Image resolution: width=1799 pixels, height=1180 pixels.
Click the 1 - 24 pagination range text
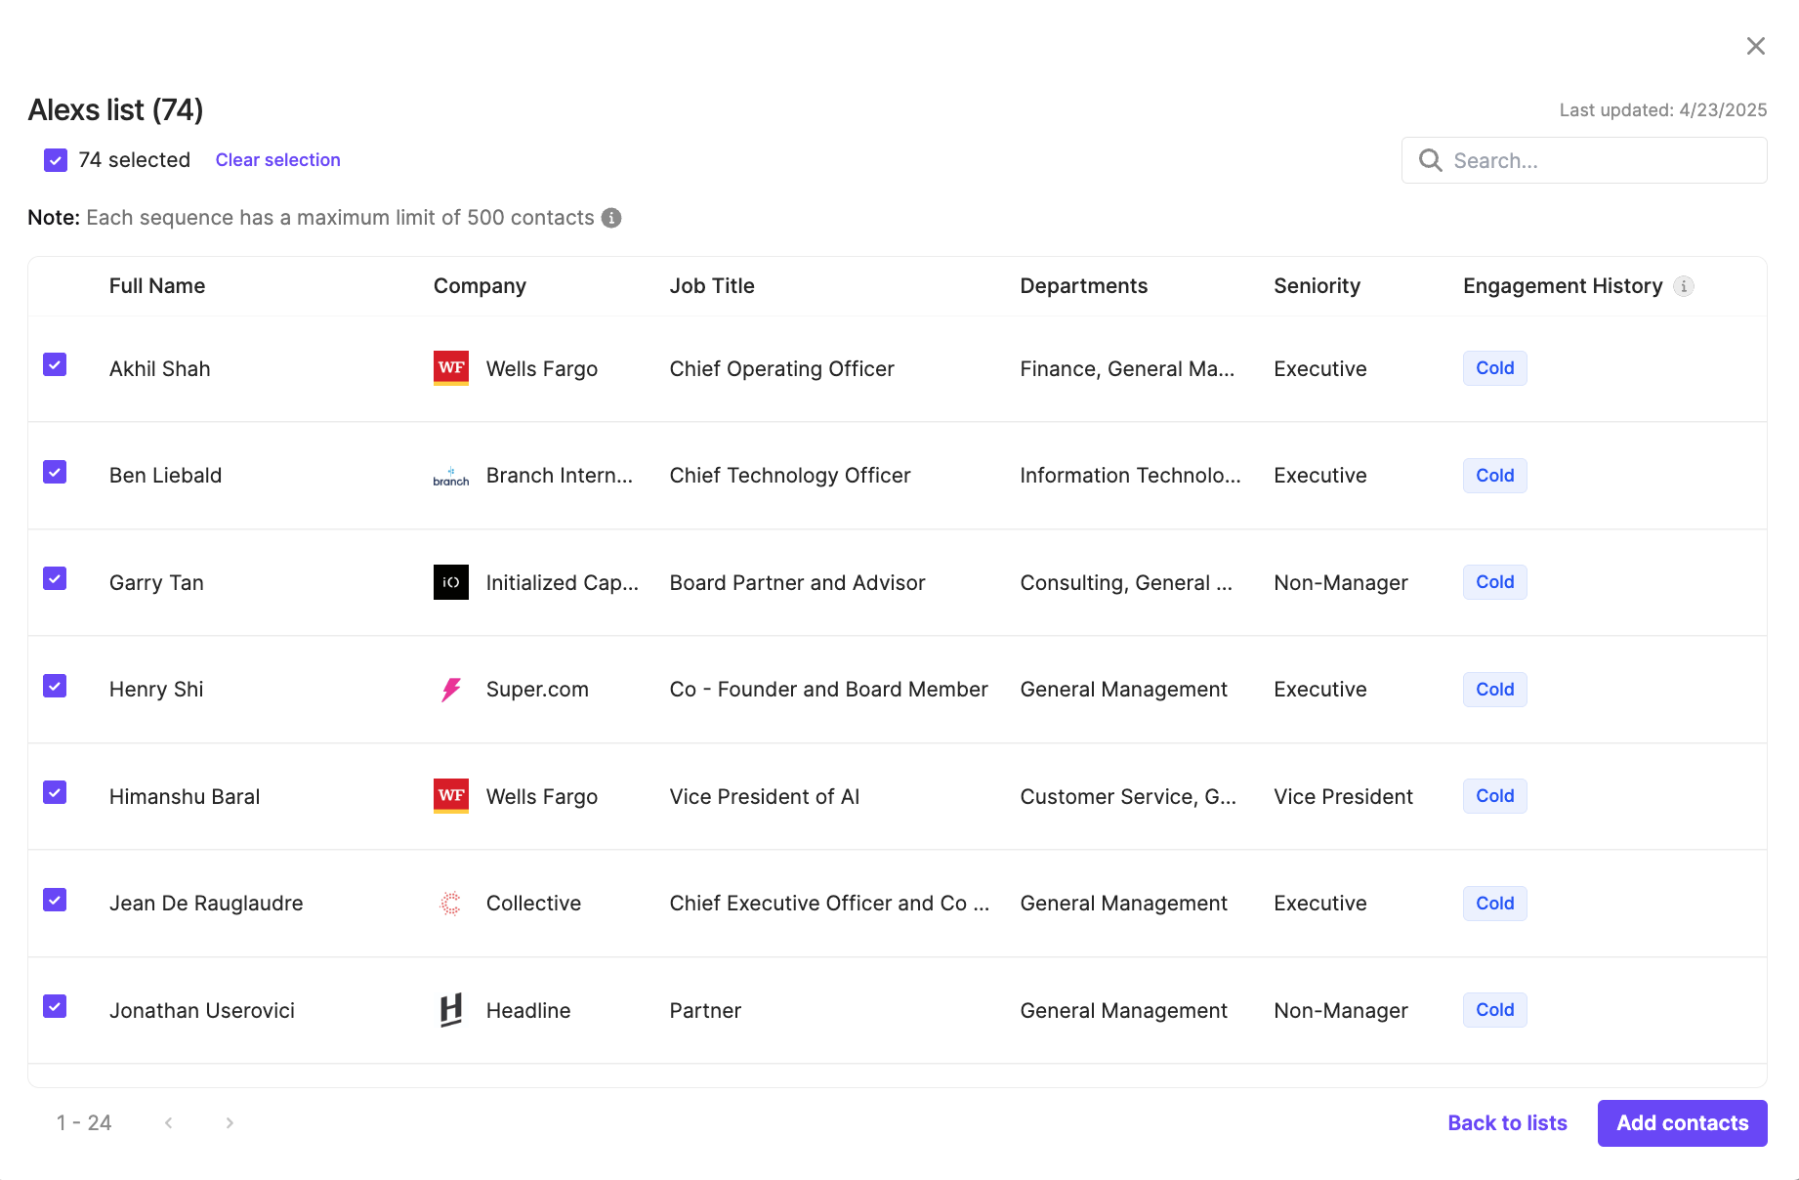click(x=84, y=1123)
